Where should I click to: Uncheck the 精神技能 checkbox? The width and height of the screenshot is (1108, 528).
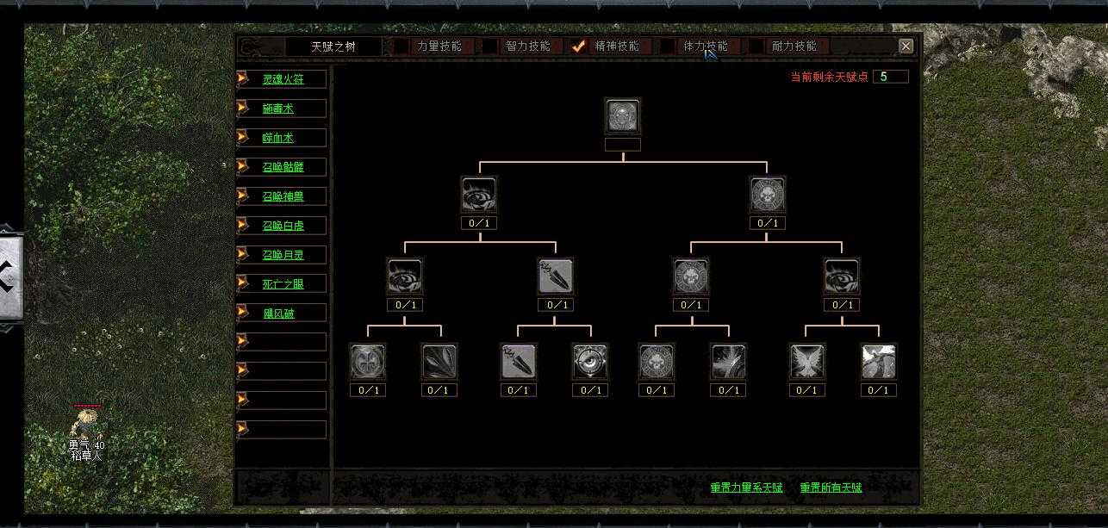coord(579,47)
